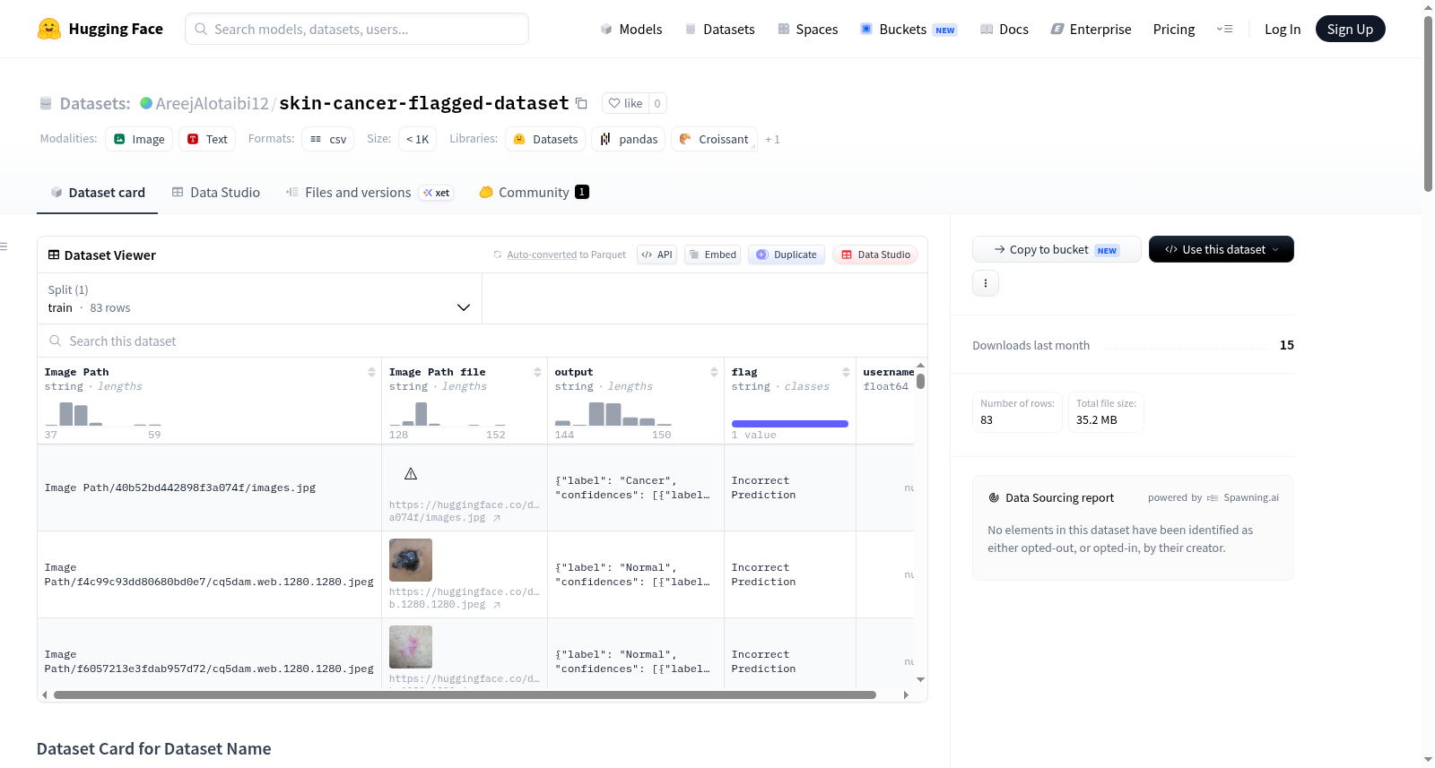Click the search magnifier in dataset search

pos(56,341)
